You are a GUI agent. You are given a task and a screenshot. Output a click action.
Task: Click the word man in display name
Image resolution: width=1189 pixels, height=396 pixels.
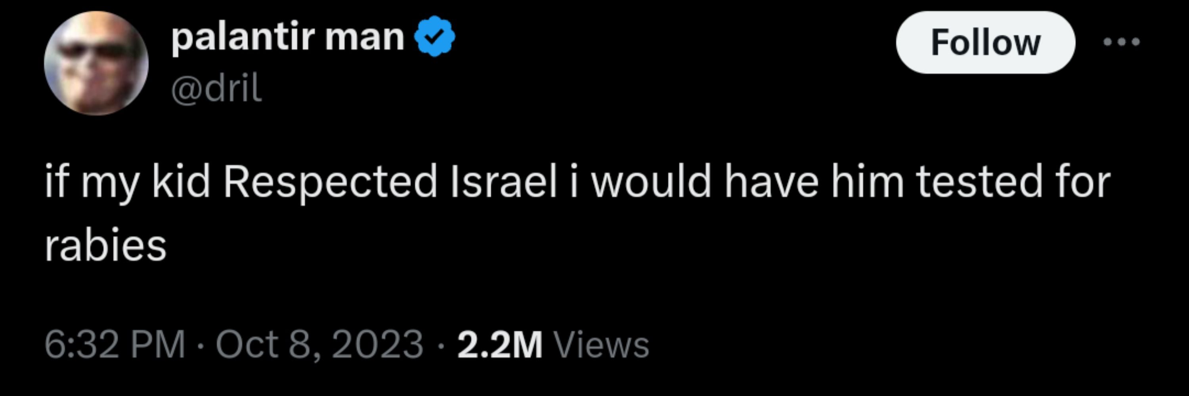(365, 38)
